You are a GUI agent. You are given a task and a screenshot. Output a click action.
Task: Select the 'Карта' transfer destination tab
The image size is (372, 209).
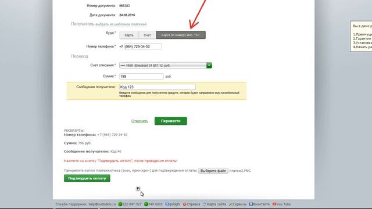[129, 35]
